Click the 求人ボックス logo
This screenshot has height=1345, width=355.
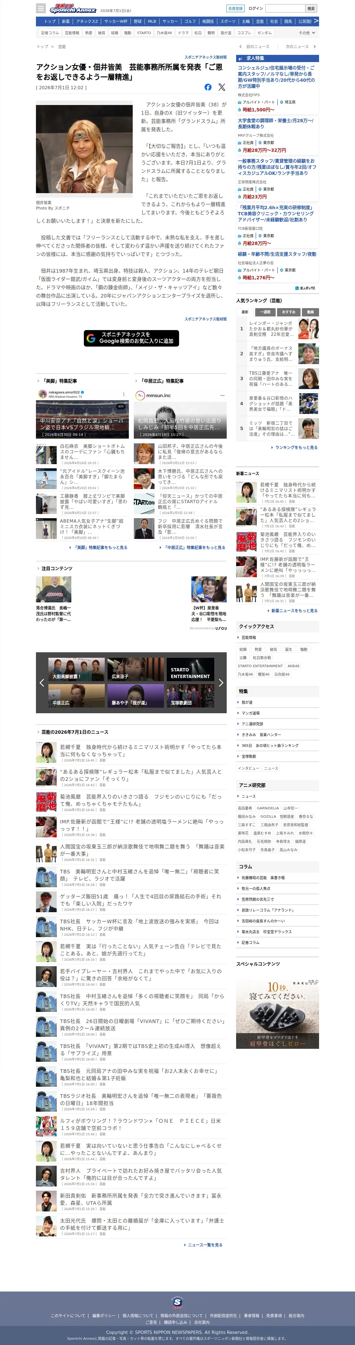tap(306, 288)
